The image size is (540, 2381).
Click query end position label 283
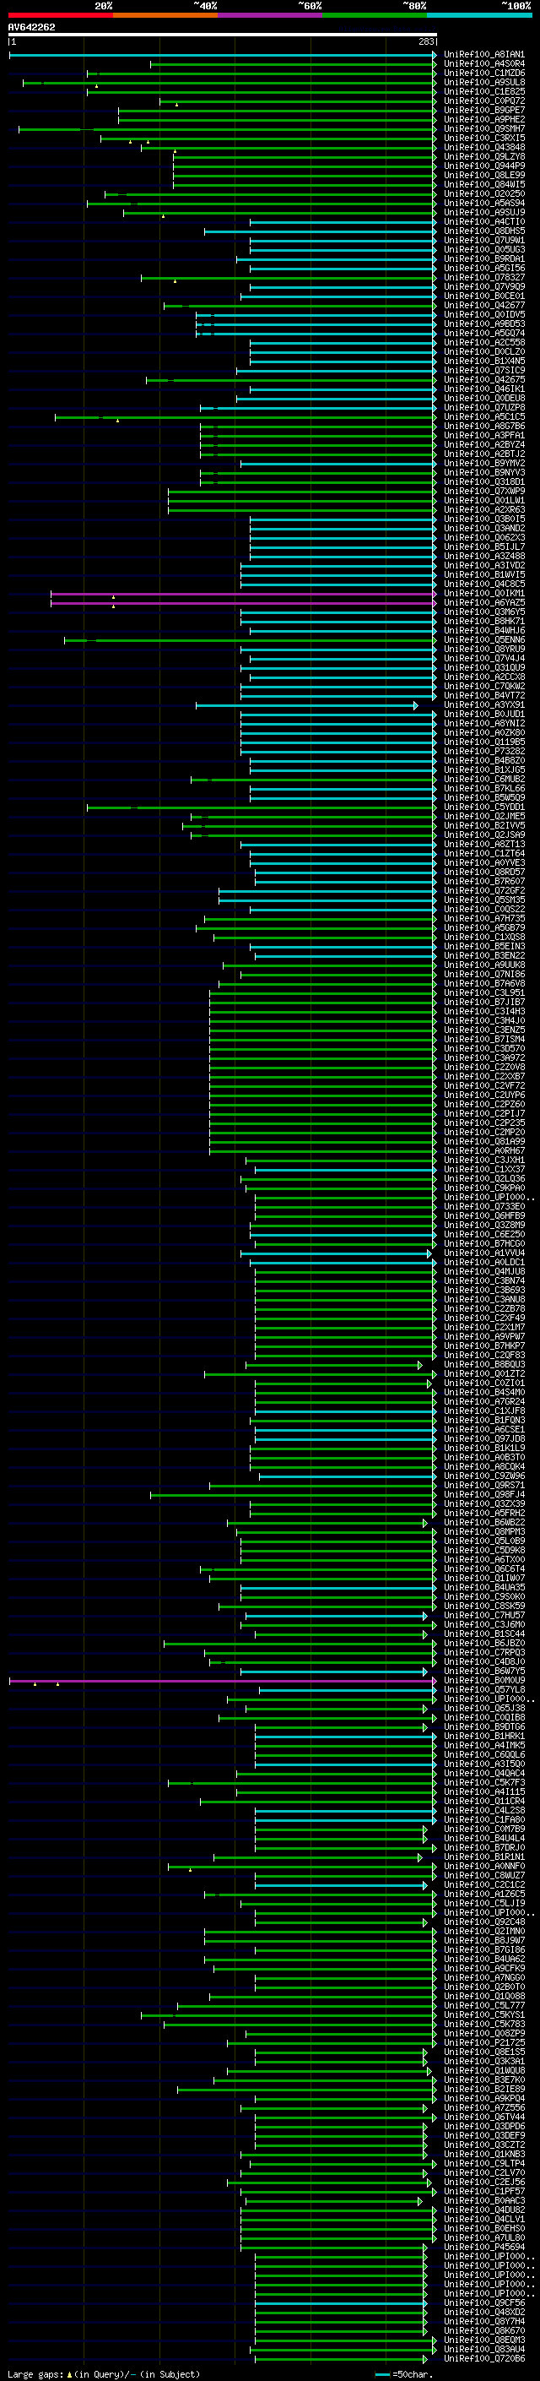tap(426, 42)
